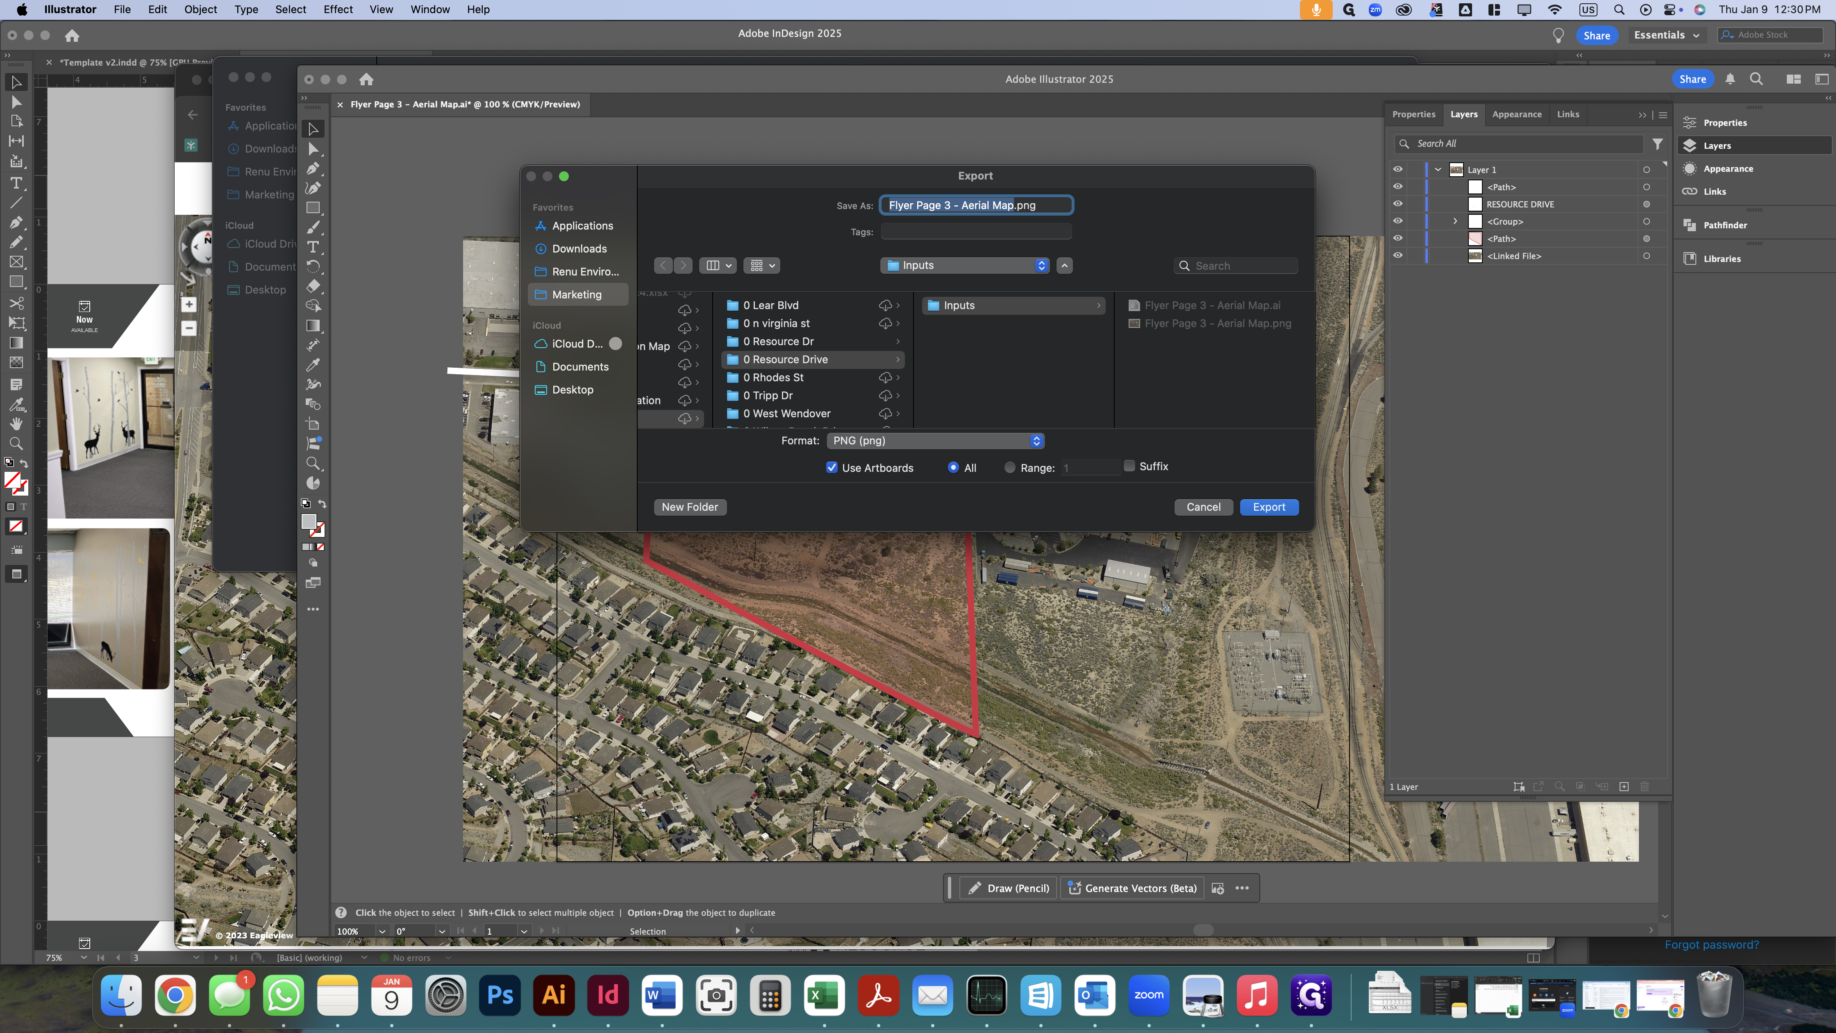Click the New Folder button

[x=689, y=507]
